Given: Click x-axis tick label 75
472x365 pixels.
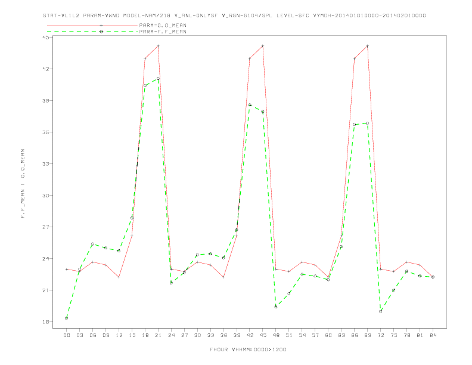Looking at the screenshot, I should (x=394, y=335).
